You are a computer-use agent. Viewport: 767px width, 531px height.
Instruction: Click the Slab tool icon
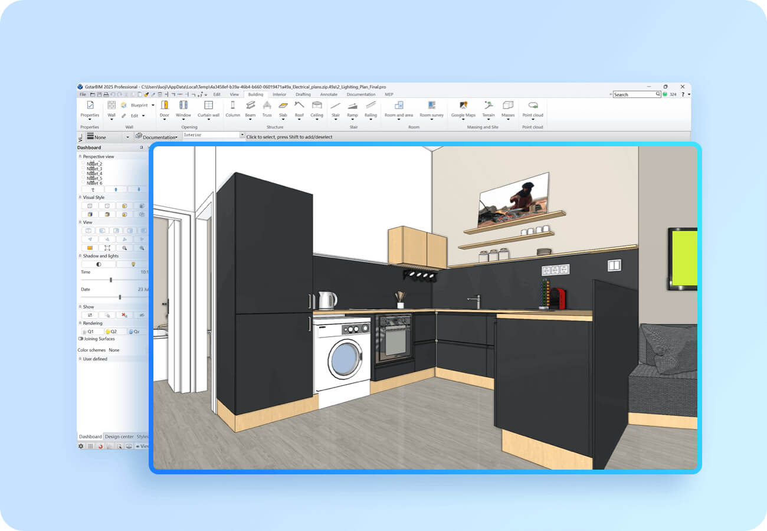(x=283, y=105)
